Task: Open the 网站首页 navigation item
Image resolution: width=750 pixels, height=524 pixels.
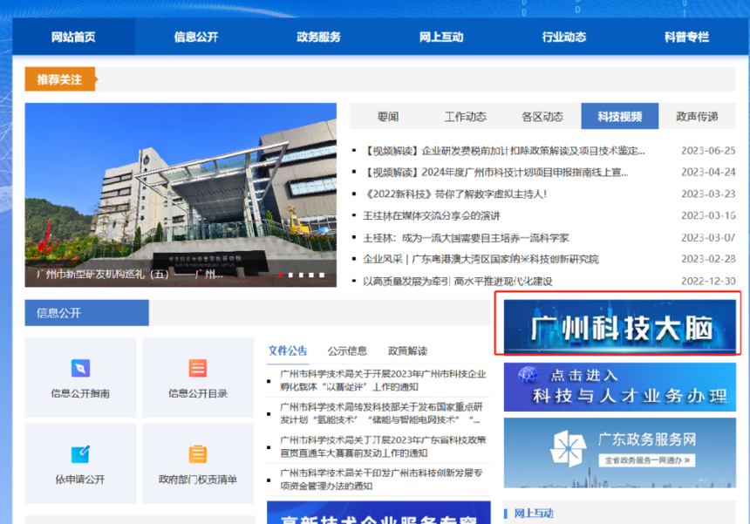Action: pos(73,37)
